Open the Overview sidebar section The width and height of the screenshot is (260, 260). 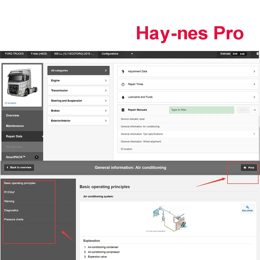pos(22,115)
